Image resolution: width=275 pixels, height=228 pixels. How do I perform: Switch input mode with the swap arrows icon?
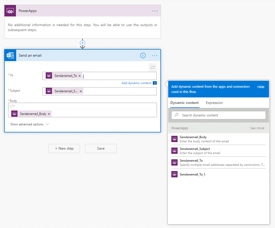tap(153, 67)
